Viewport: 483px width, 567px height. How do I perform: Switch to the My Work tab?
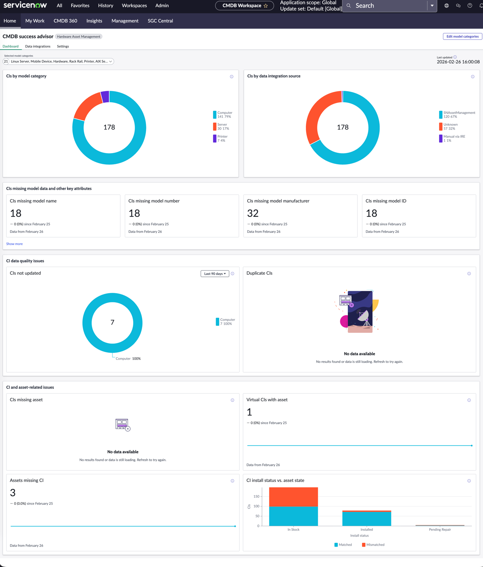[x=35, y=21]
